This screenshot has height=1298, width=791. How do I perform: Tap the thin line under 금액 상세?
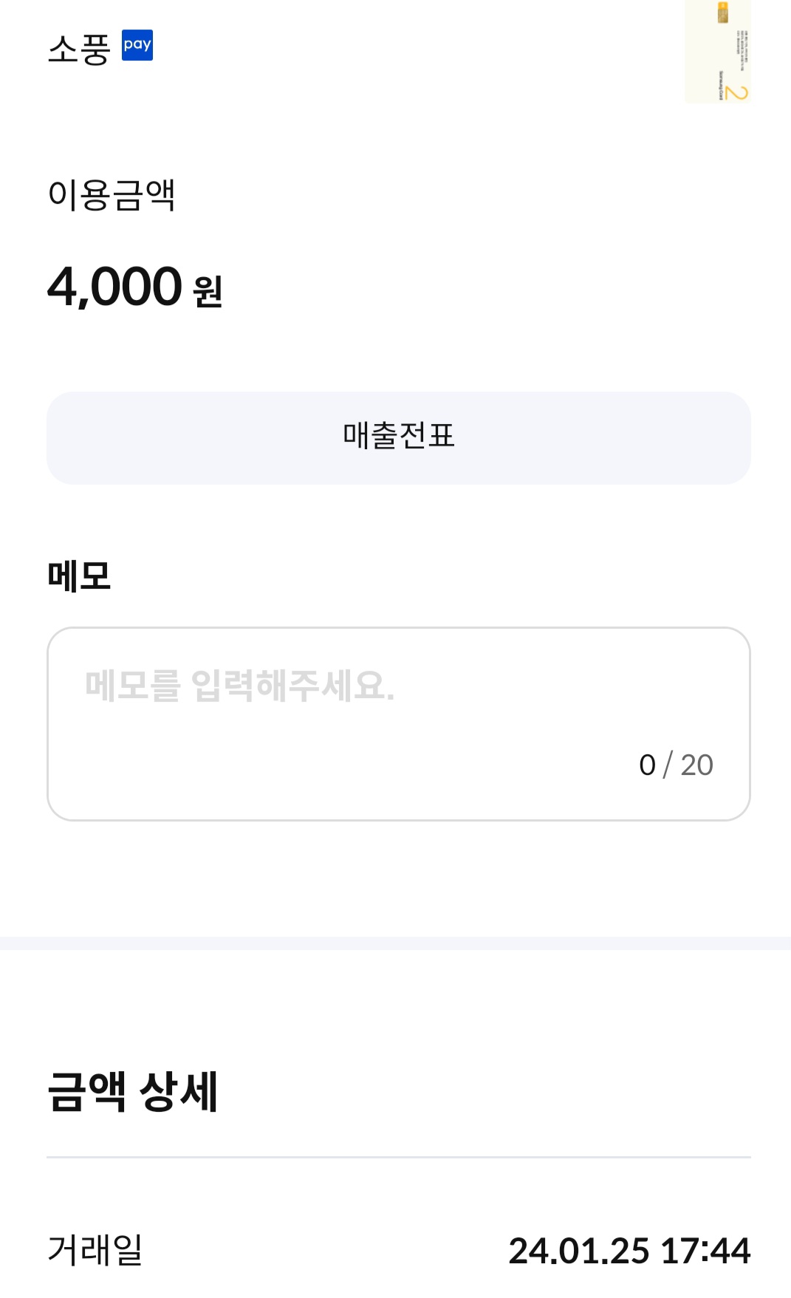pyautogui.click(x=399, y=1157)
